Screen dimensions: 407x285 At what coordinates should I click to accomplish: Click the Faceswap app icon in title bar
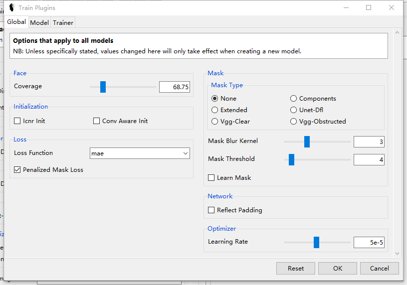(12, 8)
